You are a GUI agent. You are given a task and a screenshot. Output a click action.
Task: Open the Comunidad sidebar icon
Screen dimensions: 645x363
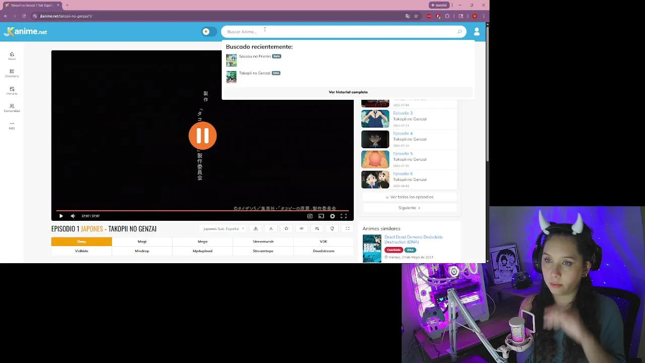tap(12, 108)
